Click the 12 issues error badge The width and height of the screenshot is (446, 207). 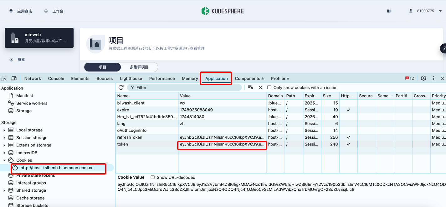(x=409, y=78)
